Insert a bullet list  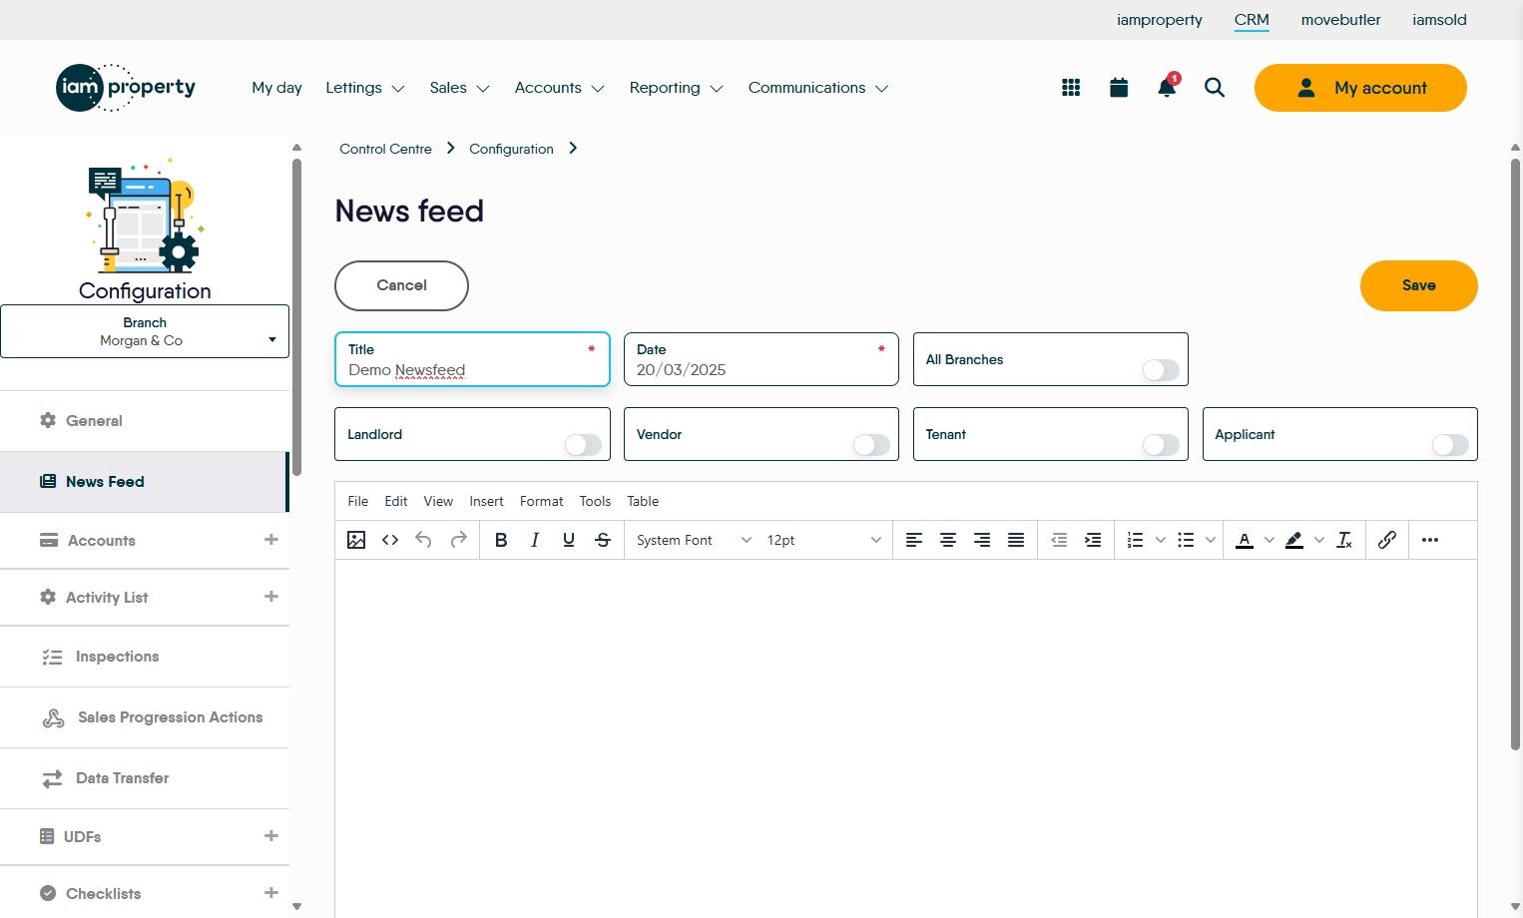click(x=1186, y=540)
